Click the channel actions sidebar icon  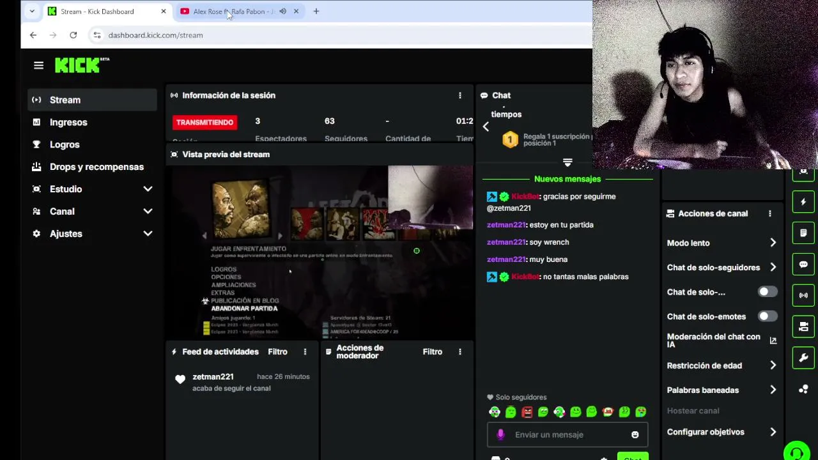click(x=803, y=326)
